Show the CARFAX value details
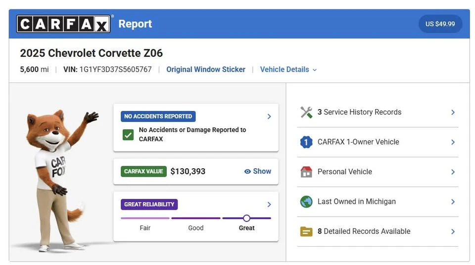The height and width of the screenshot is (265, 475). click(x=258, y=171)
